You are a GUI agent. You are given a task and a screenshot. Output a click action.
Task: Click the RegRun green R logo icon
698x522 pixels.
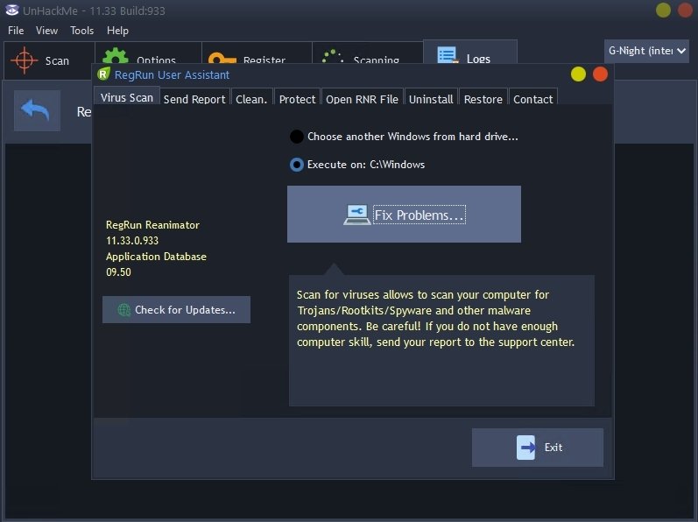click(x=103, y=74)
